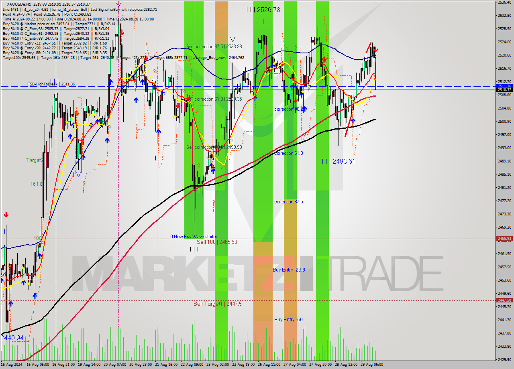Select the 2511.36 blue price tag on axis
514x369 pixels.
tap(504, 86)
